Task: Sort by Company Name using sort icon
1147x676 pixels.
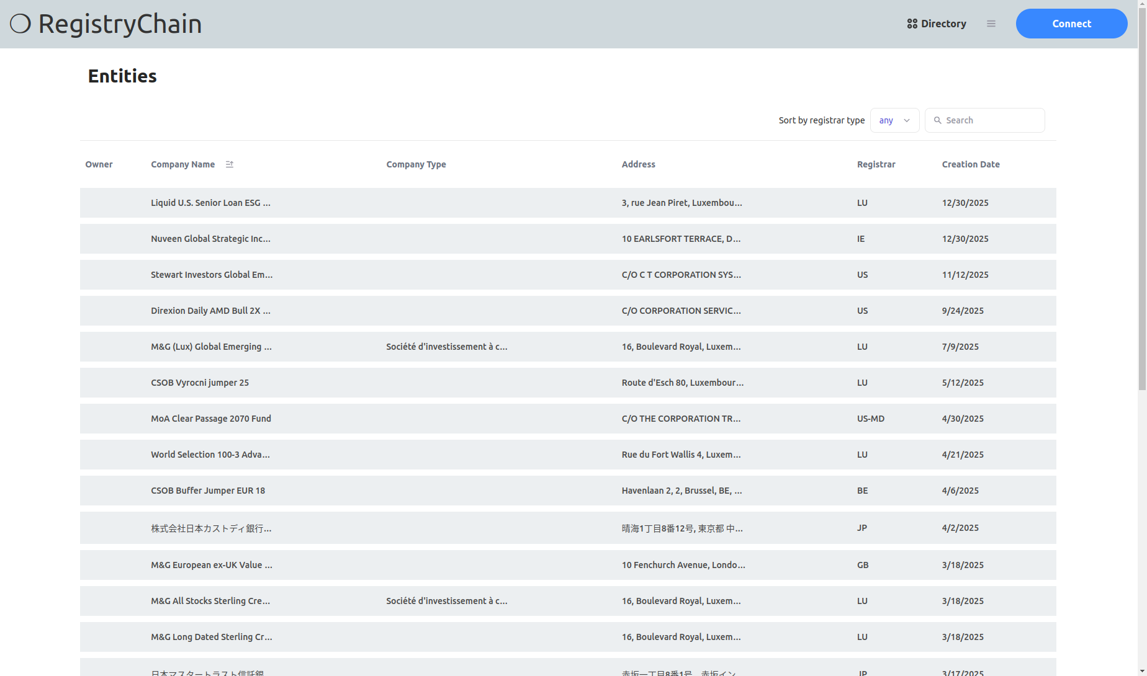Action: [x=230, y=164]
